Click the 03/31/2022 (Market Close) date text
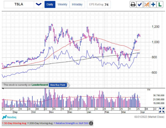The height and width of the screenshot is (128, 166). (149, 117)
